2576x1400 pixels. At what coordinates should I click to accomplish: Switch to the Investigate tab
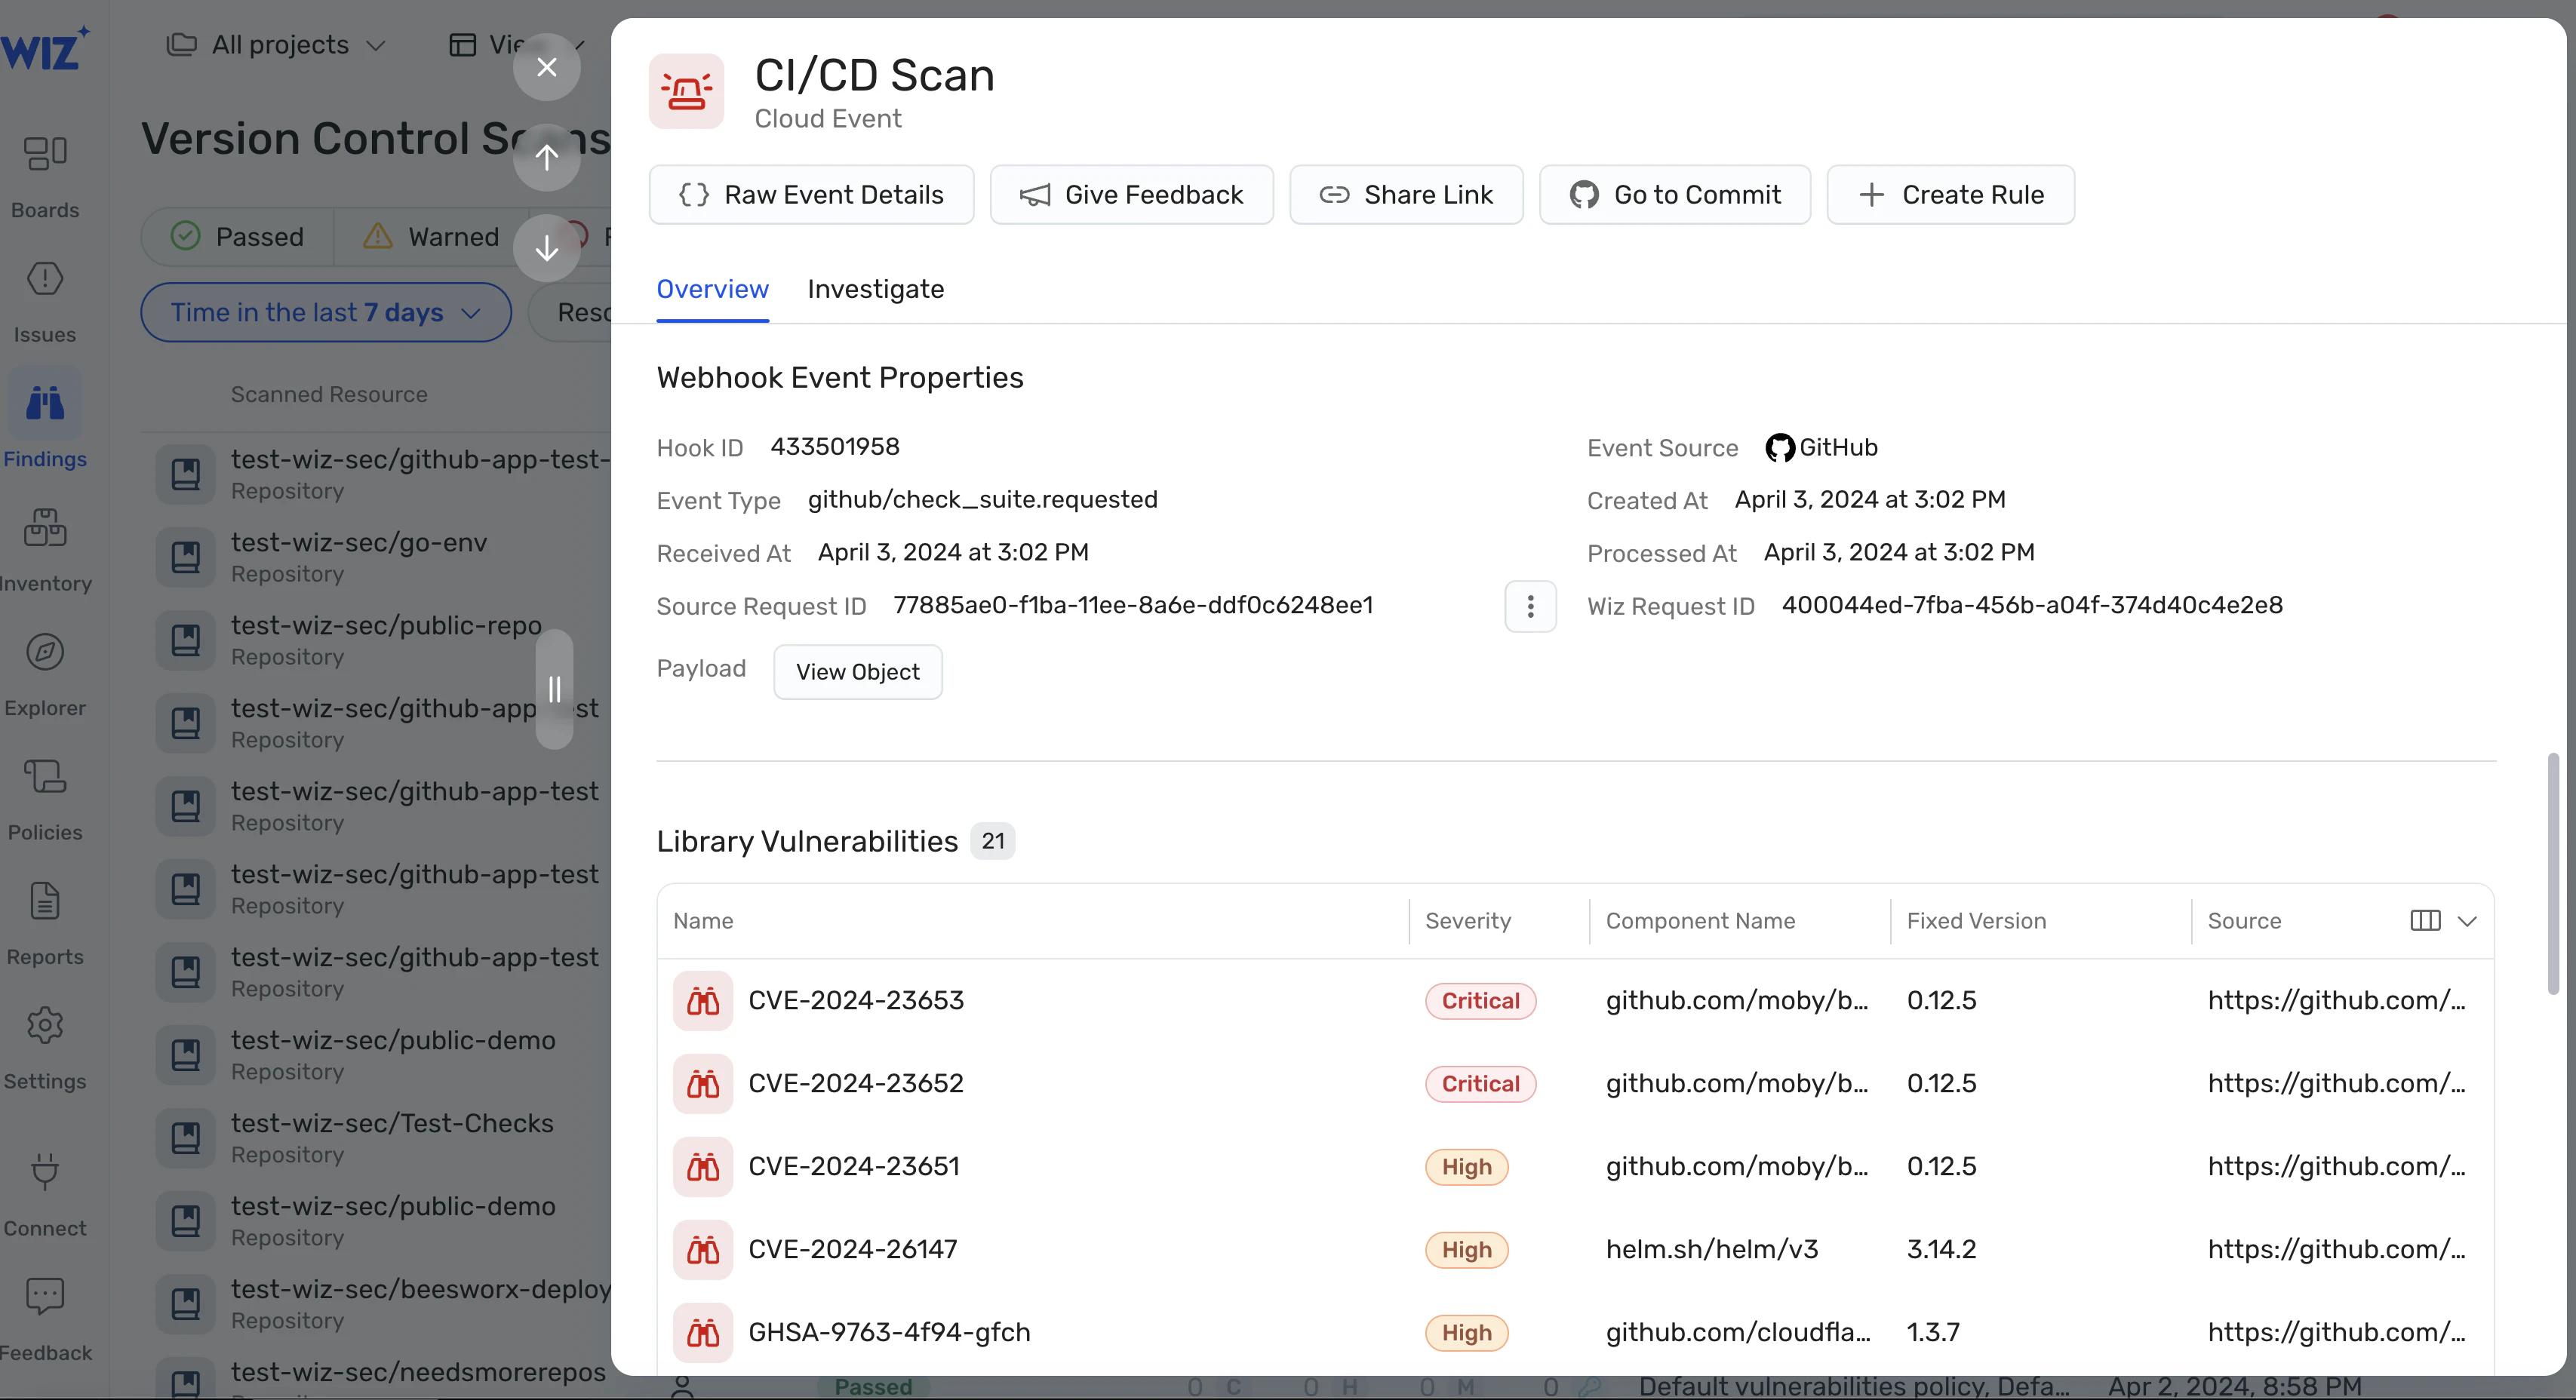(x=875, y=289)
